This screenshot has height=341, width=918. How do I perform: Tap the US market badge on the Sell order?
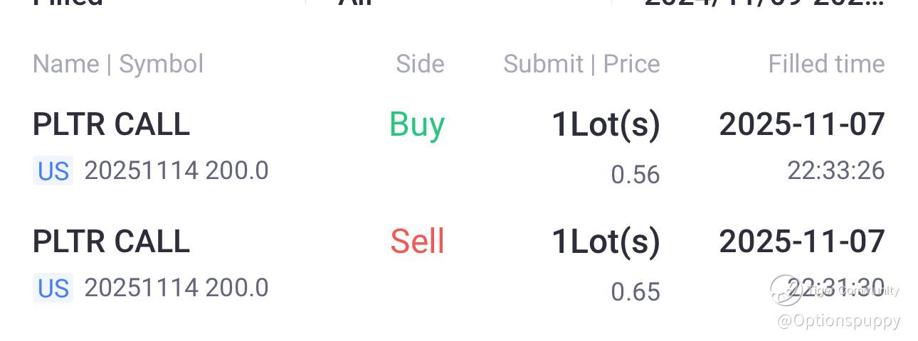(x=53, y=288)
